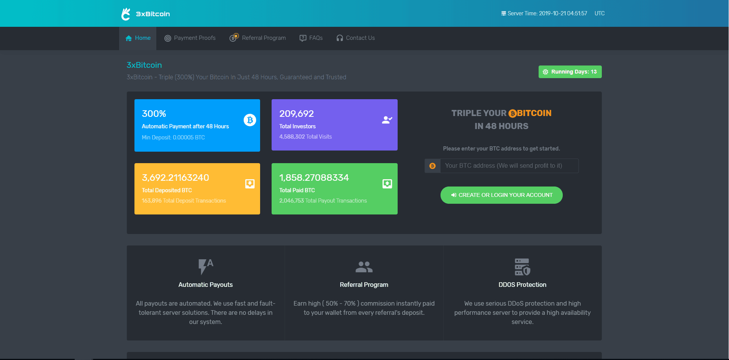Click the Running Days: 13 badge
The width and height of the screenshot is (729, 360).
tap(570, 72)
